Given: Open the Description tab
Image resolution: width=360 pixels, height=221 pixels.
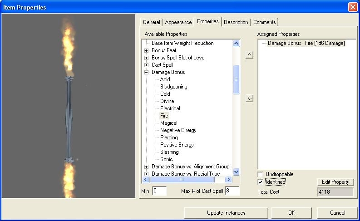Looking at the screenshot, I should (x=236, y=22).
